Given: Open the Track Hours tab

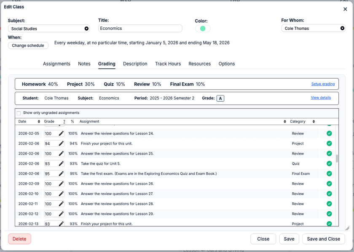Looking at the screenshot, I should click(168, 64).
